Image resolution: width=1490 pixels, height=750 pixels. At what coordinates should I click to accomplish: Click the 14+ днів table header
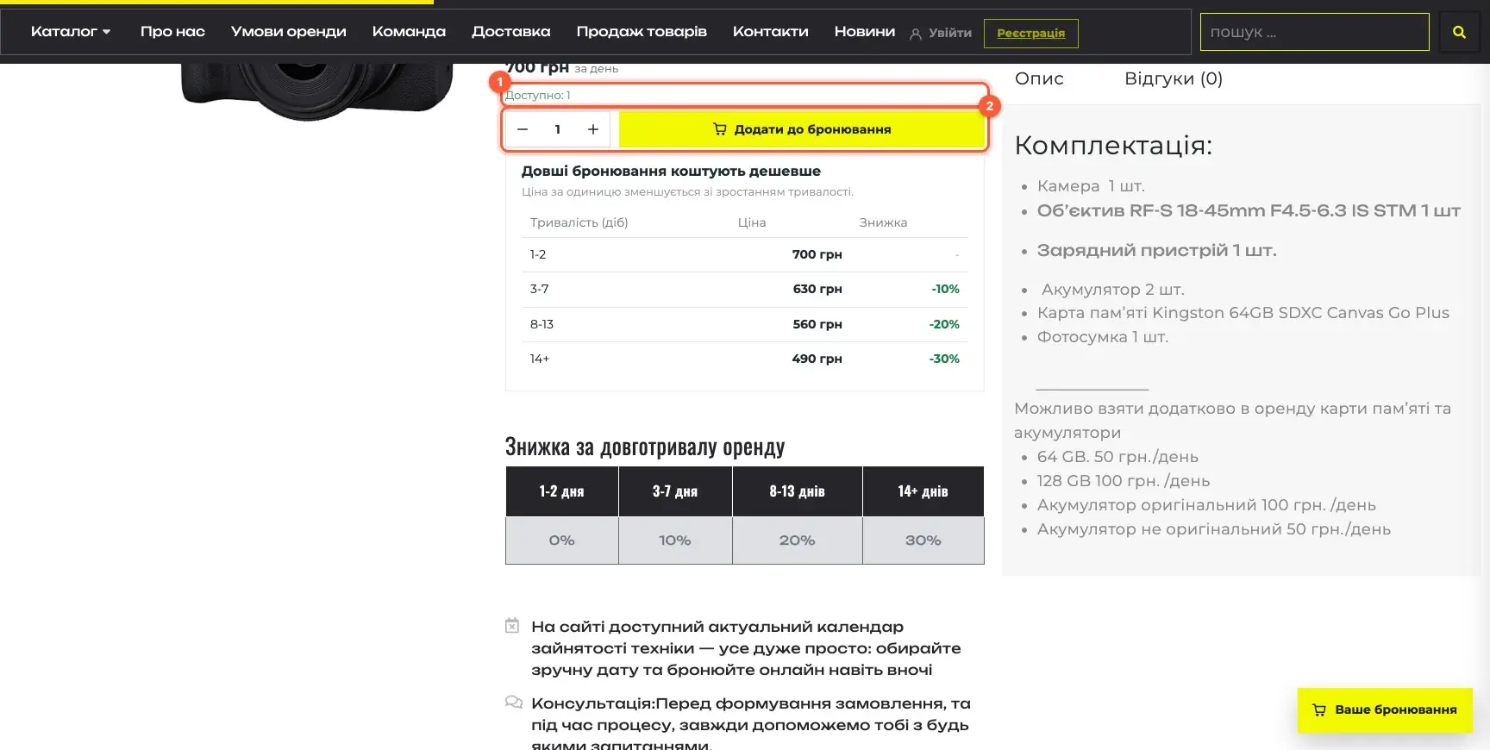[923, 491]
